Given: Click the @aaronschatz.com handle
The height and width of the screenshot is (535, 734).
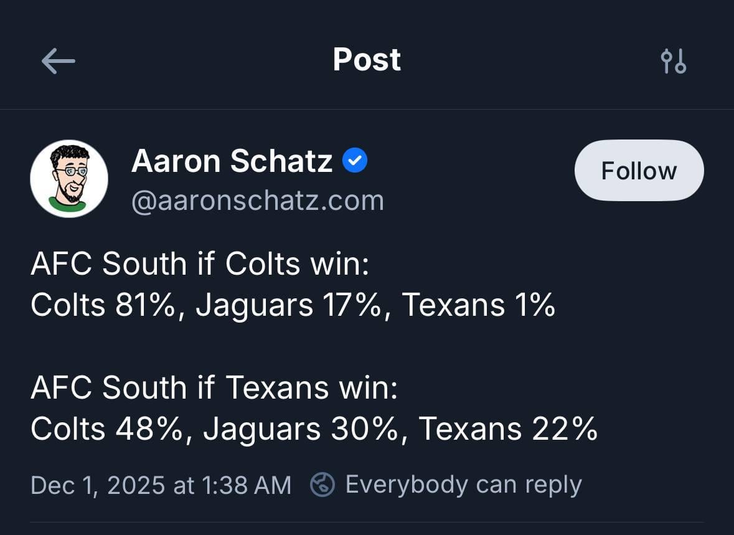Looking at the screenshot, I should [x=257, y=201].
